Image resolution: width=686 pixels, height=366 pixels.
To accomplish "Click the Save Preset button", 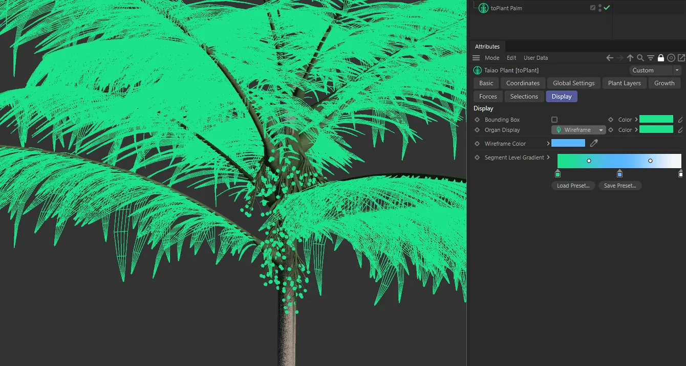I will point(619,186).
